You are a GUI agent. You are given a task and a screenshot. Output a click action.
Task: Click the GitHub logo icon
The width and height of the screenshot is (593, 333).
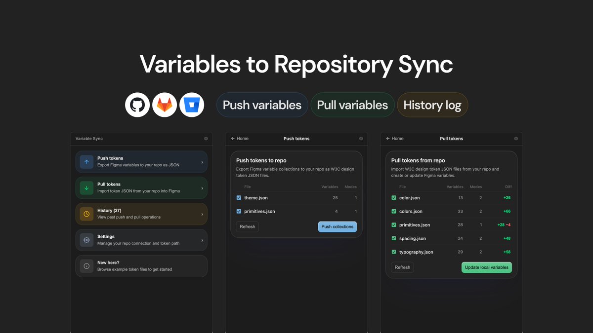[x=137, y=105]
